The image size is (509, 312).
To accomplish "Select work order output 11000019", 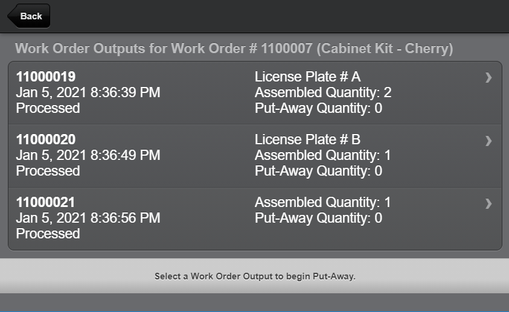I will pyautogui.click(x=46, y=77).
